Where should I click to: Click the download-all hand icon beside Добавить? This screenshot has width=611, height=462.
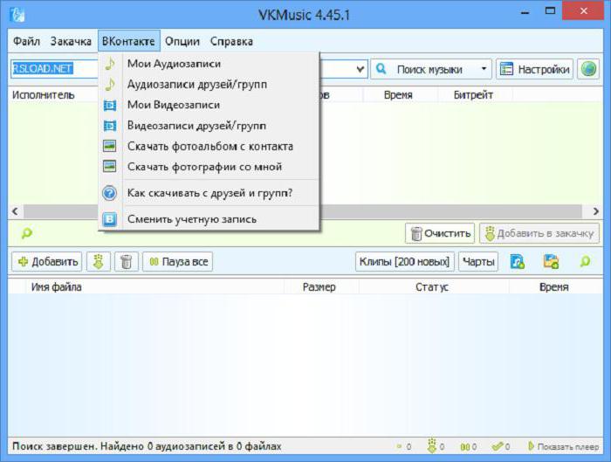click(x=99, y=262)
